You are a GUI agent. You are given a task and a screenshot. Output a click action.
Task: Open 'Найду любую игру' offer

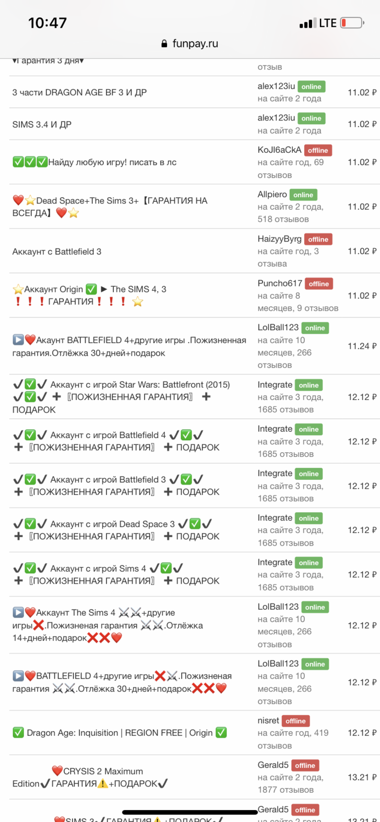(x=94, y=162)
